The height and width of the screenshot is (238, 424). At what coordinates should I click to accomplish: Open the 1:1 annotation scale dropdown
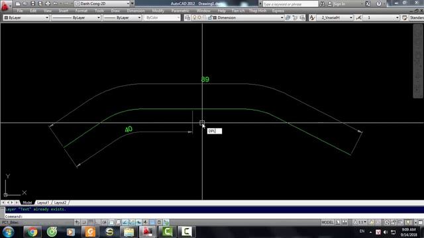click(360, 222)
